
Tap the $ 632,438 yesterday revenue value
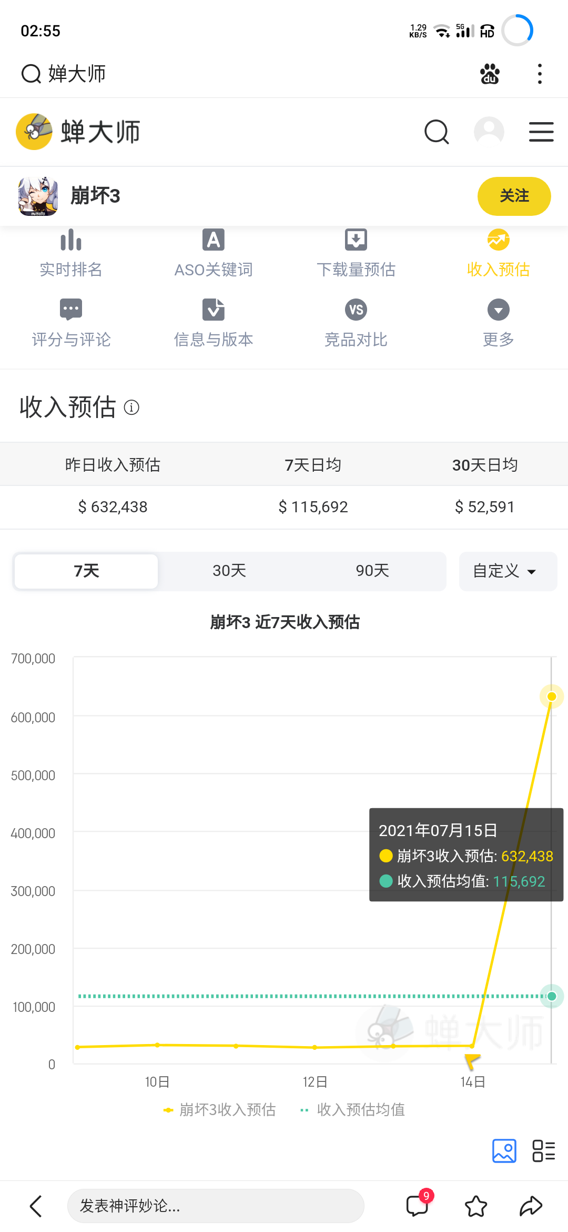[x=113, y=507]
